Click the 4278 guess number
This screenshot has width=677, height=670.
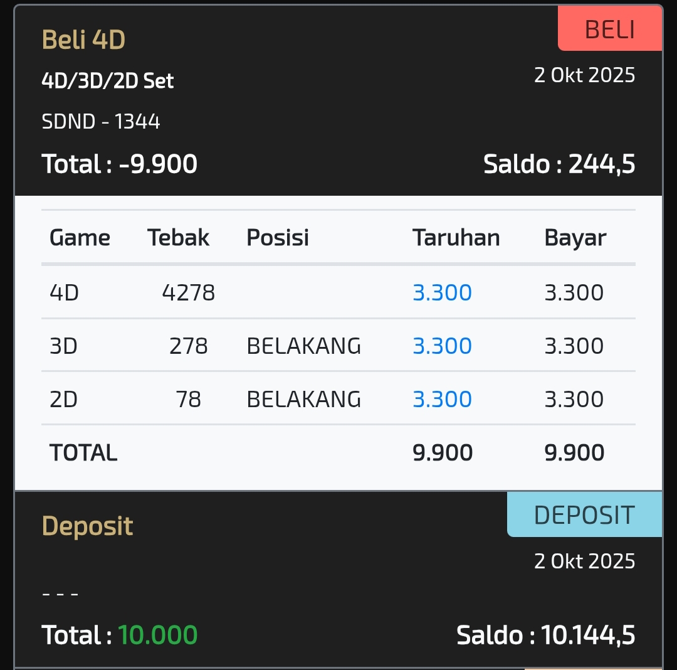[x=188, y=292]
